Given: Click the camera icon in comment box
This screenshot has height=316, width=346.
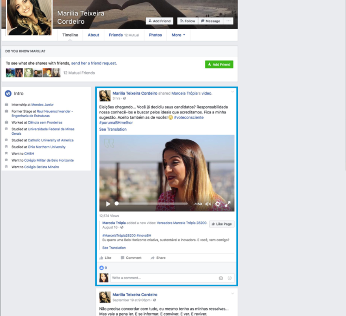Looking at the screenshot, I should (221, 278).
